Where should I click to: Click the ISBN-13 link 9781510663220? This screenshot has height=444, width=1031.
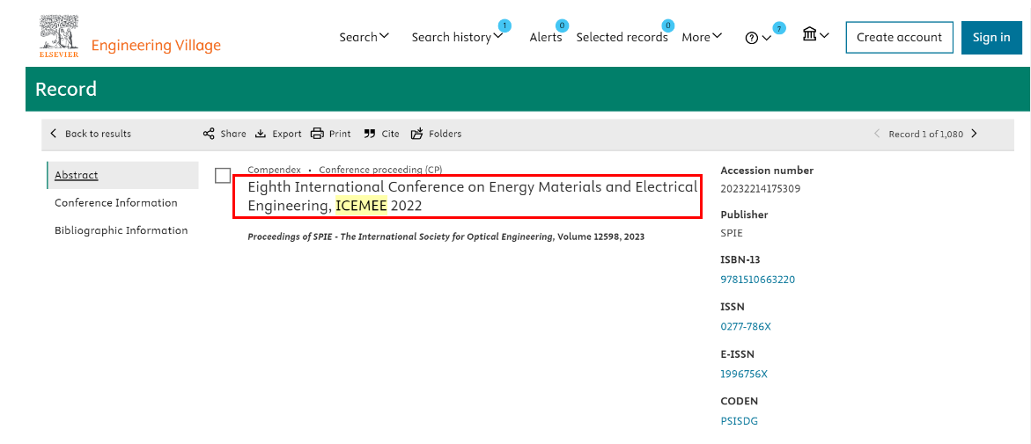(x=757, y=279)
